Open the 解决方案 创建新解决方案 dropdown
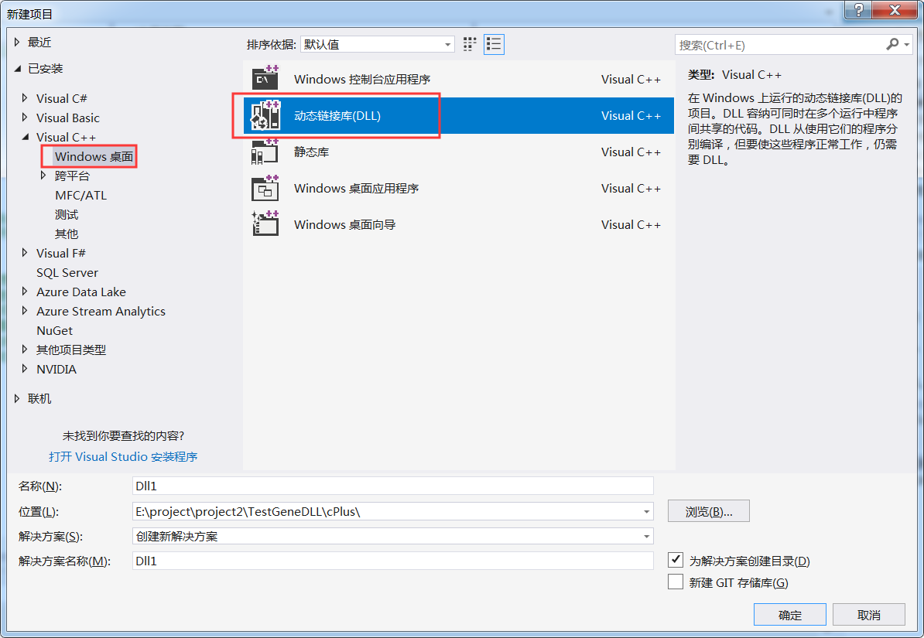The width and height of the screenshot is (924, 638). pos(393,536)
